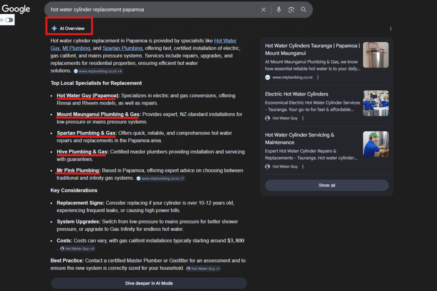Start voice search with microphone icon
The width and height of the screenshot is (437, 291).
coord(279,10)
